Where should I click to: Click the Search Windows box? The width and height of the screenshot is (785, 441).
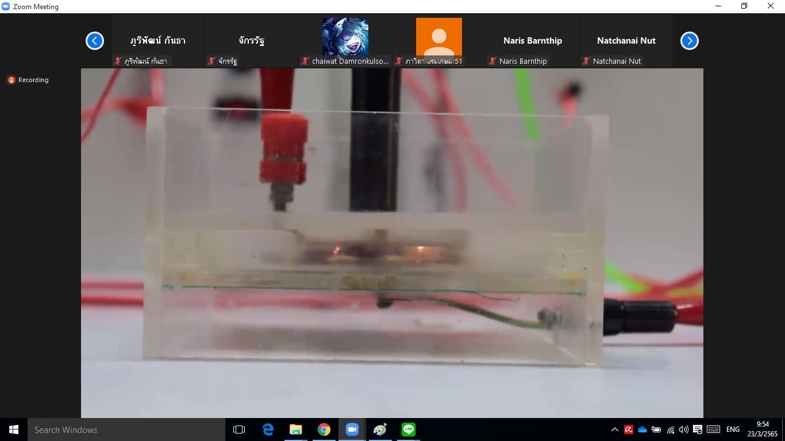click(126, 430)
